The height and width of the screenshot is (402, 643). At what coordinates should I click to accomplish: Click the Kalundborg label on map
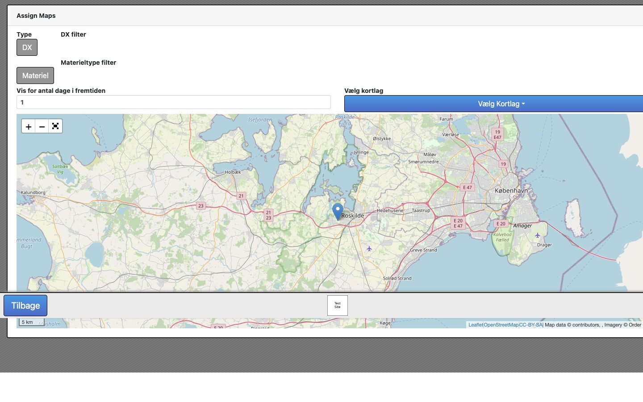tap(33, 193)
